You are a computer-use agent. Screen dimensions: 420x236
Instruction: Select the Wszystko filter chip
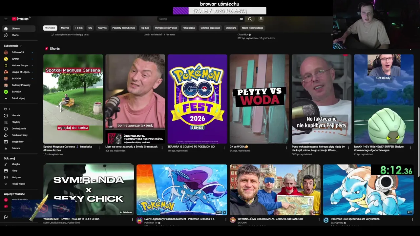(x=50, y=28)
